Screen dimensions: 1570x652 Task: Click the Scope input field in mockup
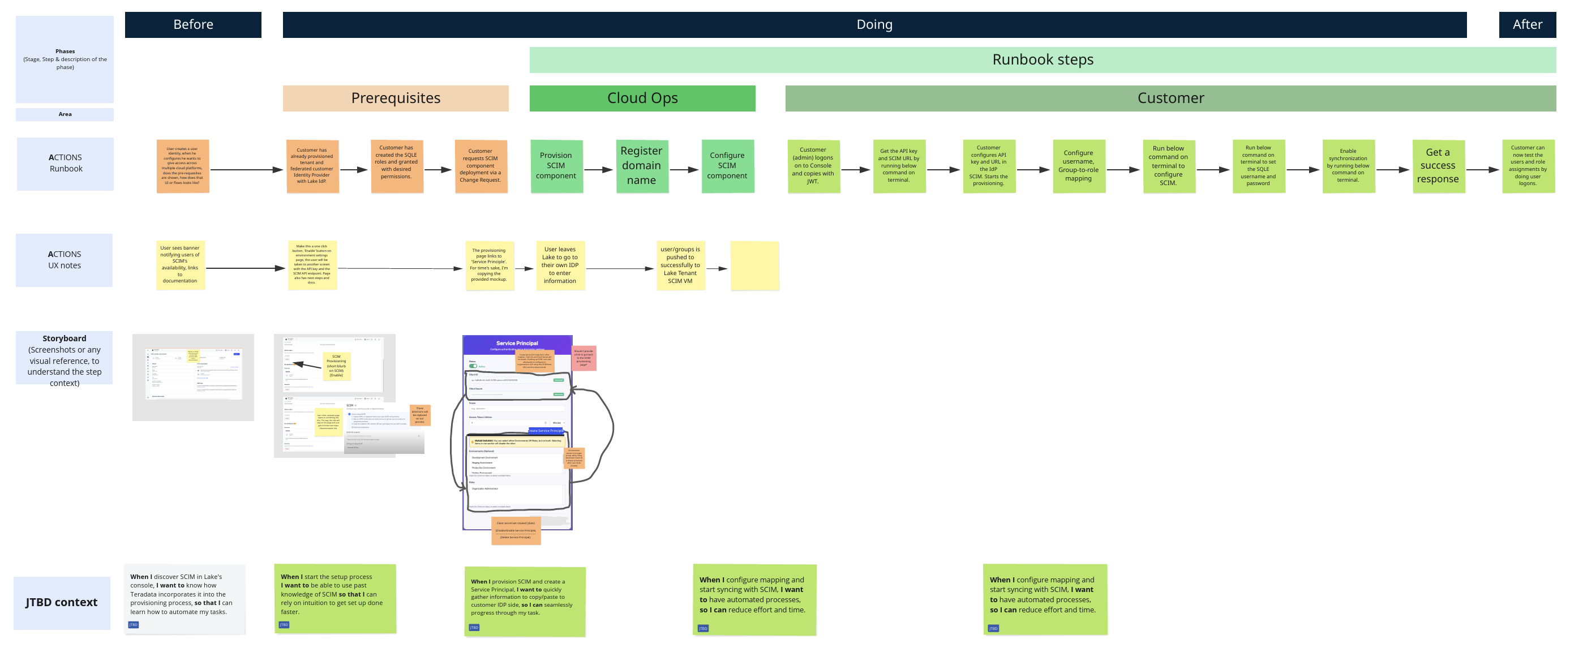click(x=517, y=408)
